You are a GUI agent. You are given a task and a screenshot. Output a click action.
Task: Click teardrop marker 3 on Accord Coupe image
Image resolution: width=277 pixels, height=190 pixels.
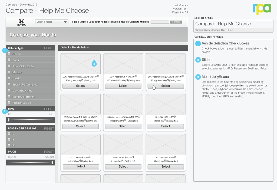pyautogui.click(x=94, y=63)
